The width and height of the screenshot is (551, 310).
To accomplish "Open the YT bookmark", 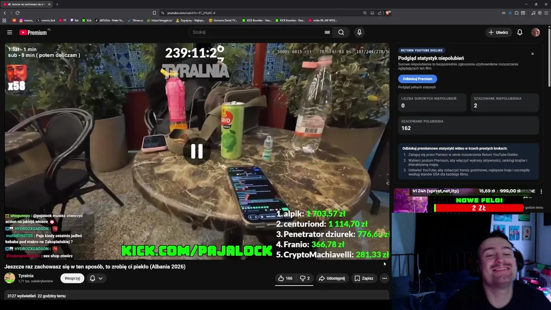I will point(63,20).
